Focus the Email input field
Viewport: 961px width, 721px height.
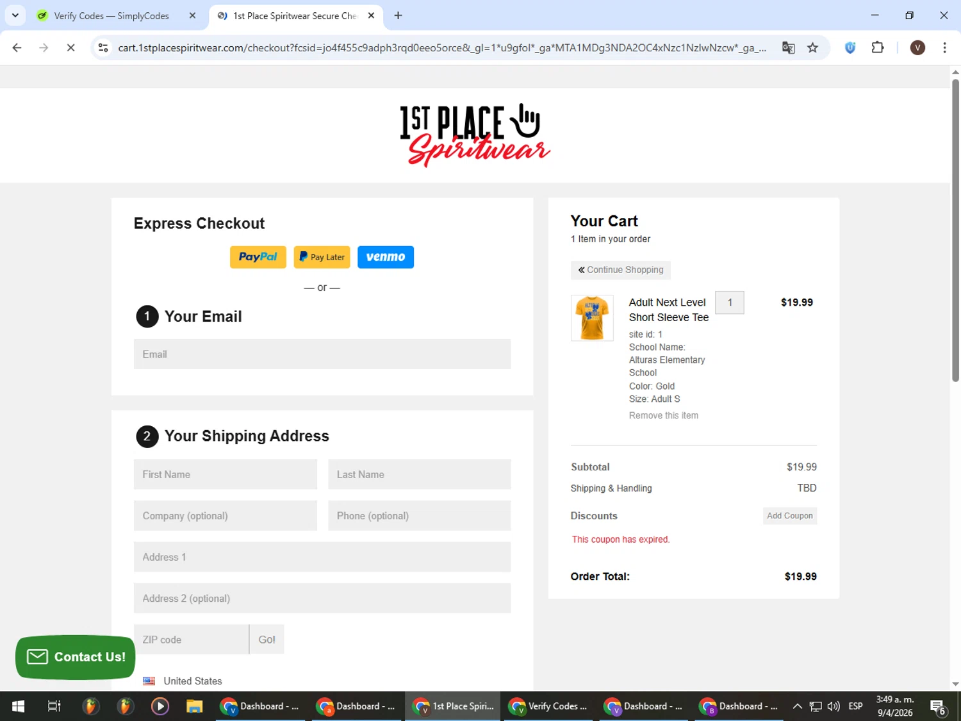(322, 354)
